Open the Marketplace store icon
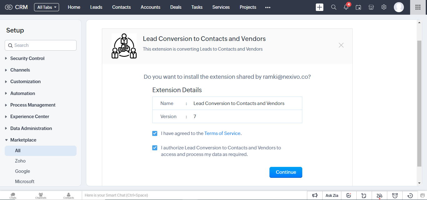Image resolution: width=427 pixels, height=200 pixels. (x=371, y=7)
